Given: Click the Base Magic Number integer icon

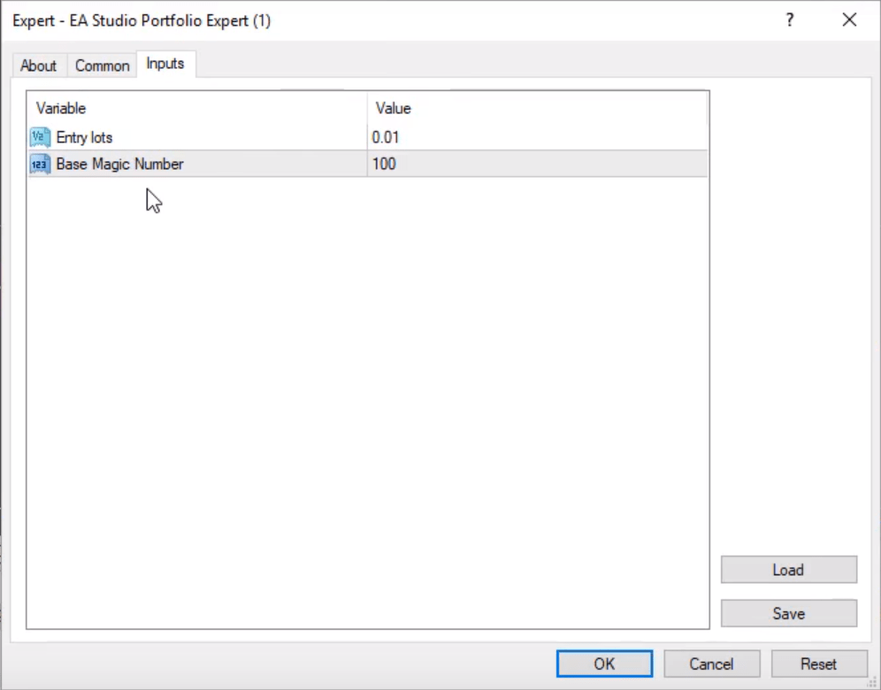Looking at the screenshot, I should pos(40,164).
